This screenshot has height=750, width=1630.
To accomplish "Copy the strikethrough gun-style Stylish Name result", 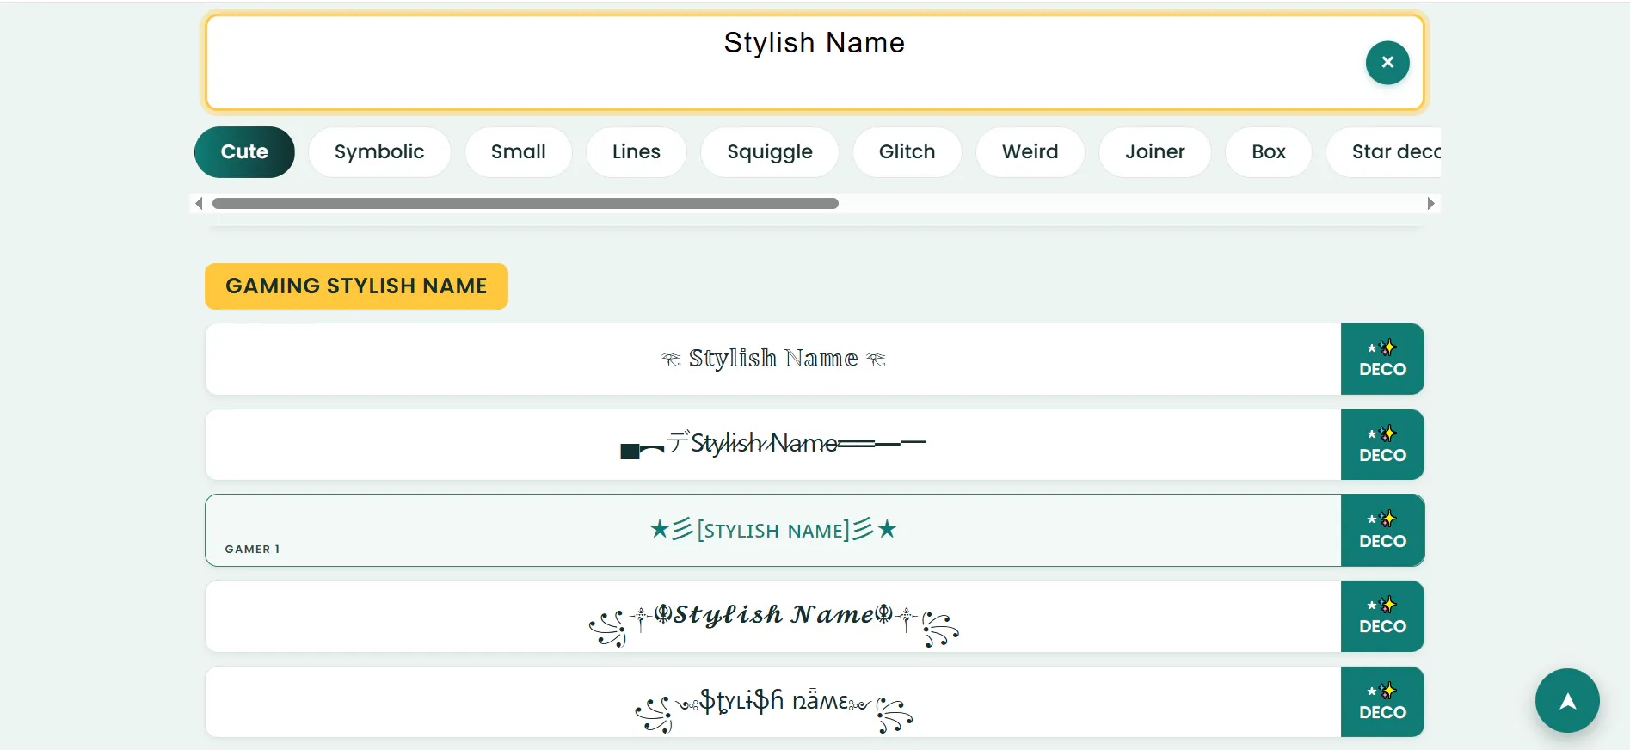I will point(773,445).
